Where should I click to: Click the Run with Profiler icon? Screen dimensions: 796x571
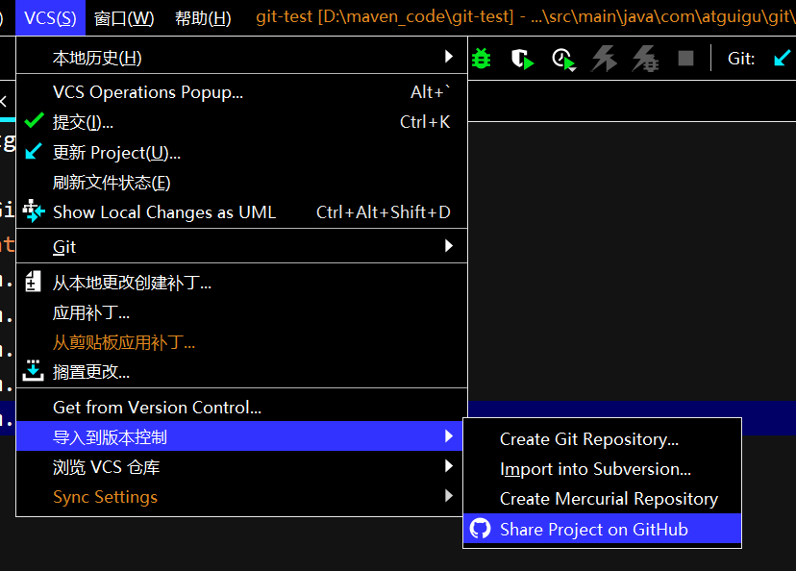tap(563, 60)
